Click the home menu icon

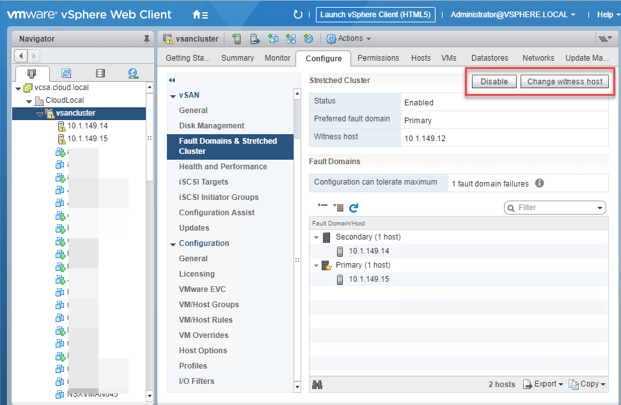click(x=200, y=15)
